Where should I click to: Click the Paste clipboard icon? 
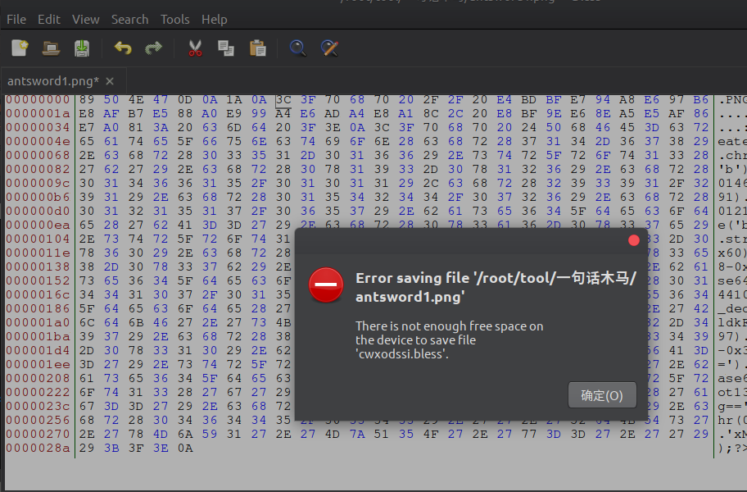coord(257,48)
